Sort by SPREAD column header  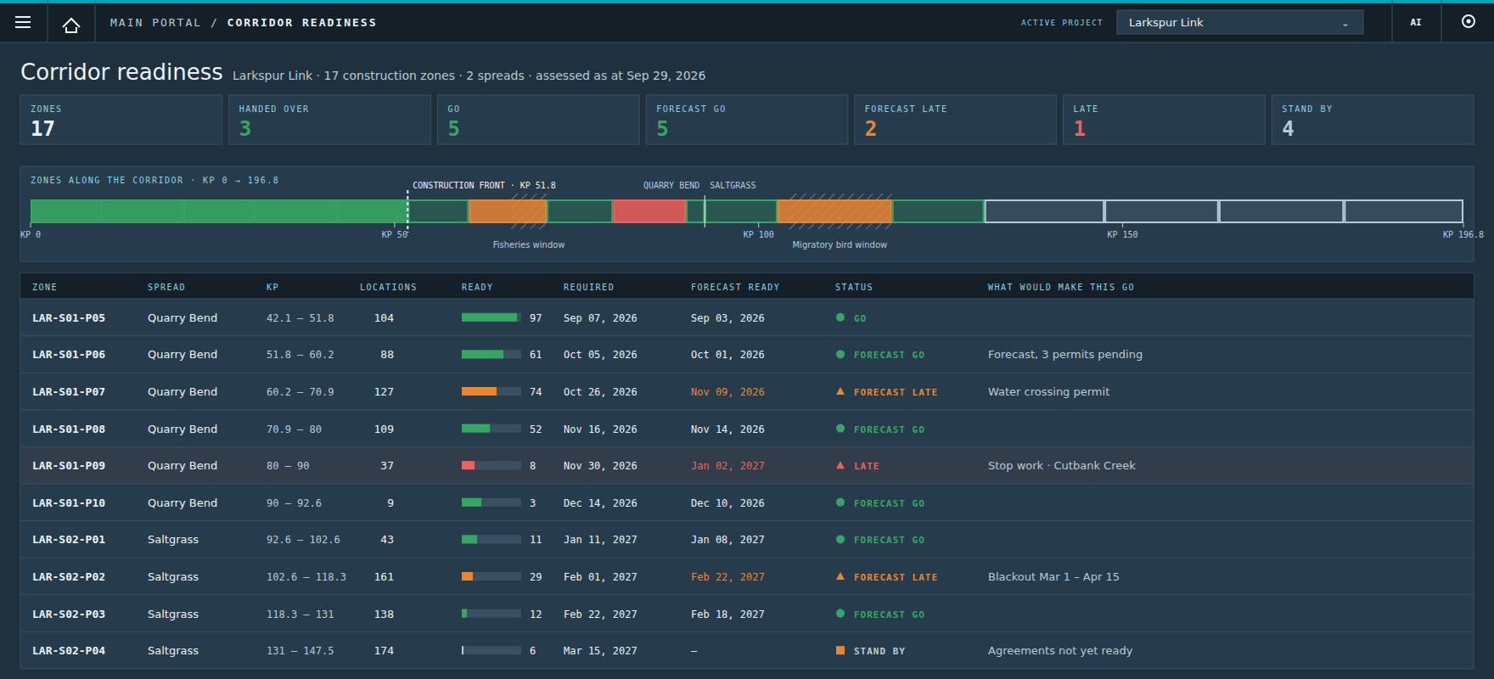[x=166, y=287]
